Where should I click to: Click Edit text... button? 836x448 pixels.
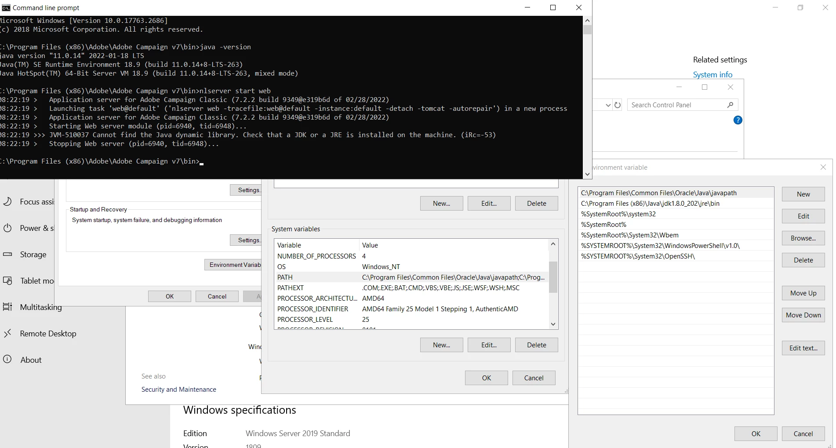[x=803, y=348]
